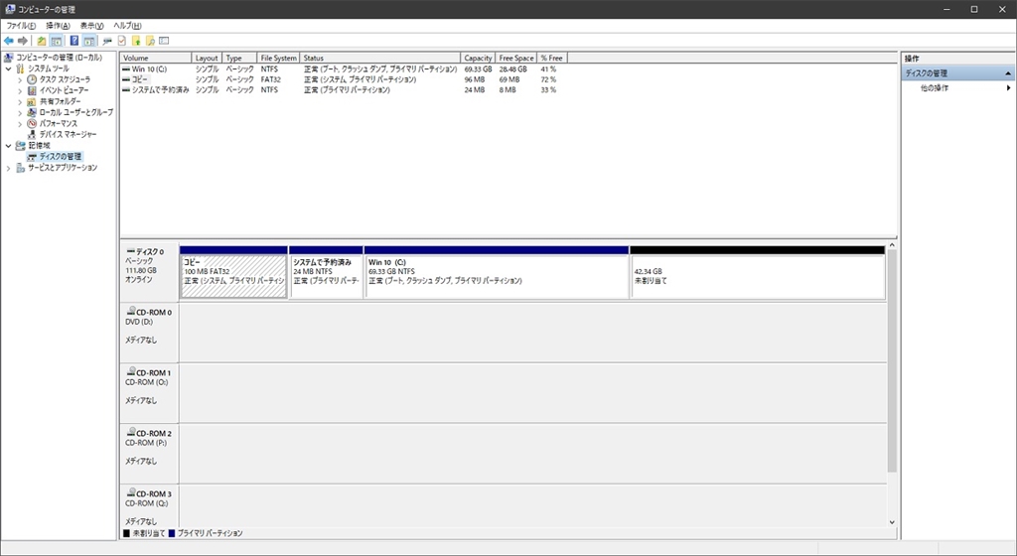Click the CD-ROM 2 drive icon
The image size is (1017, 556).
pyautogui.click(x=131, y=432)
